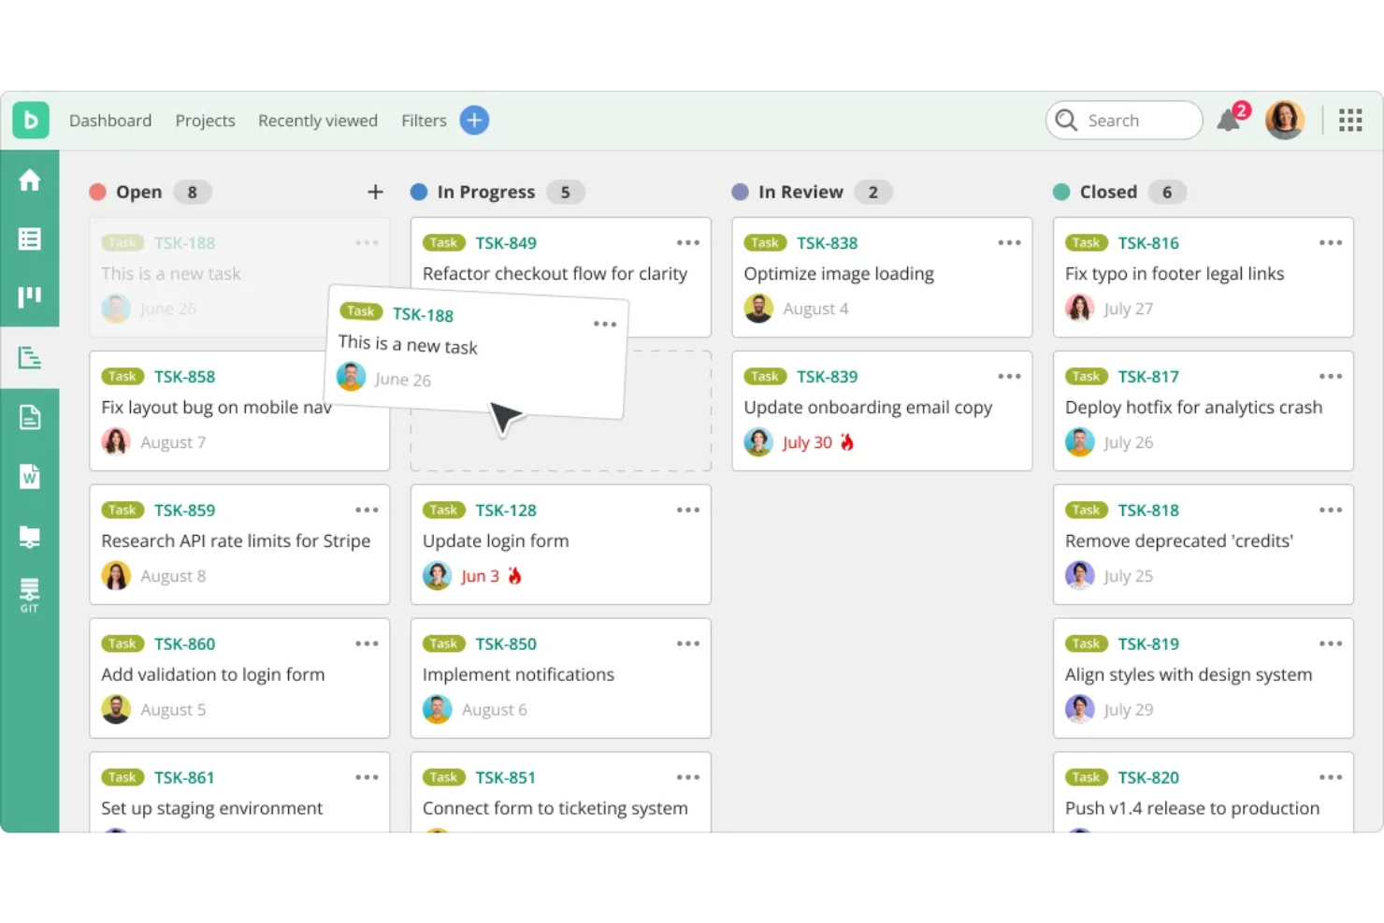Open options menu for task TSK-816
Viewport: 1384px width, 923px height.
(1331, 242)
